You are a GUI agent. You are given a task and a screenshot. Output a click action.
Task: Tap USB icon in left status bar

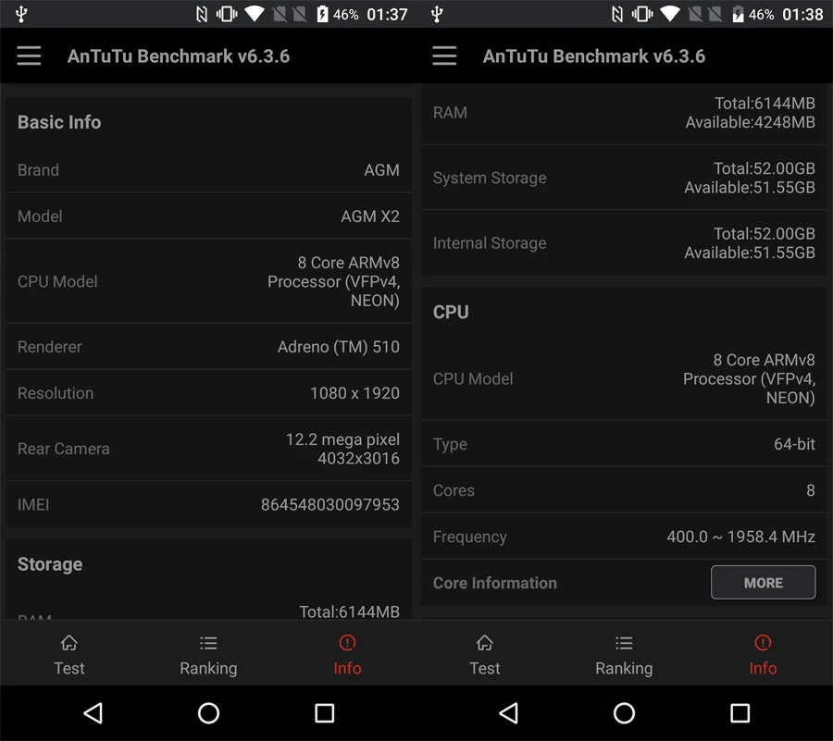pyautogui.click(x=21, y=14)
